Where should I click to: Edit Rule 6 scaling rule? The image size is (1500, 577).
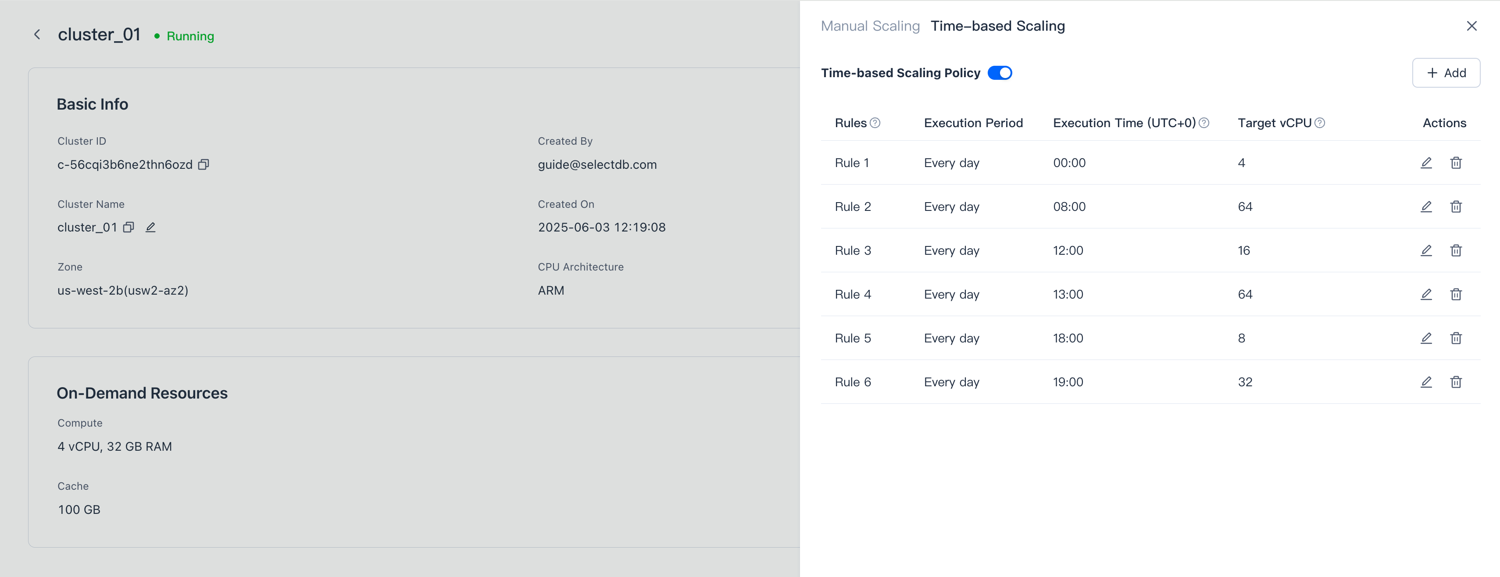coord(1426,382)
